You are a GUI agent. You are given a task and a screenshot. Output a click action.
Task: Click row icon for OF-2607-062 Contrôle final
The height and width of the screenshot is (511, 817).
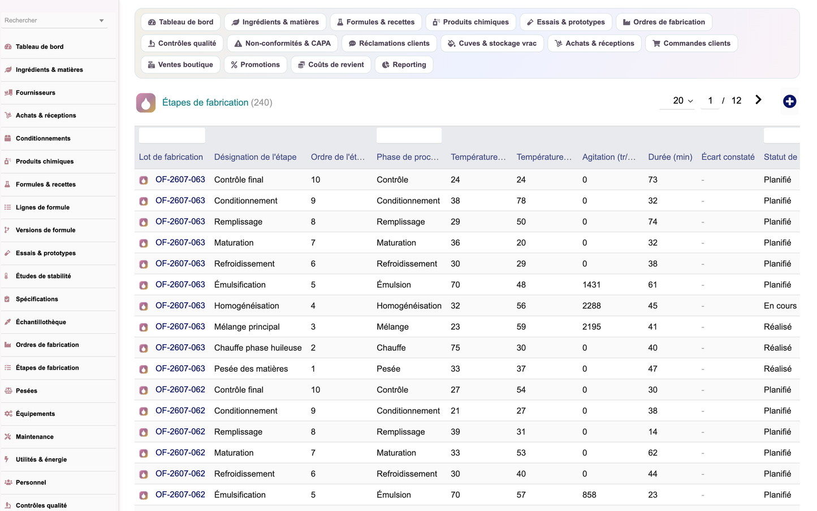pos(144,390)
